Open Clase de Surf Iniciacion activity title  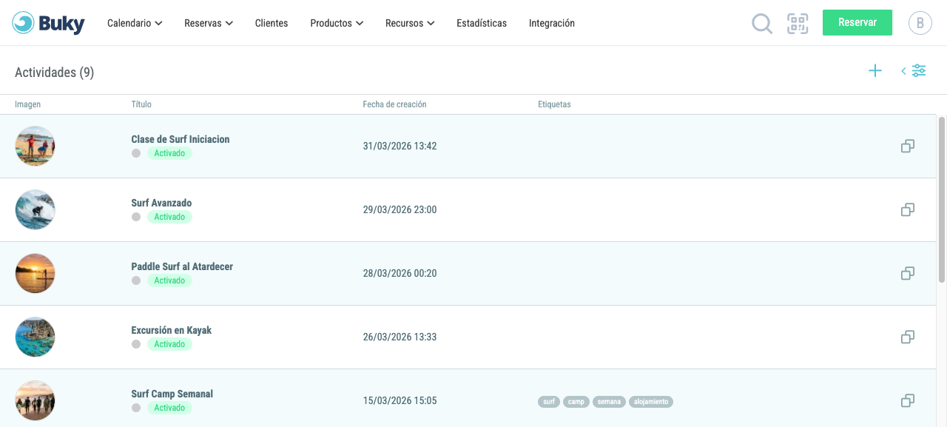[x=181, y=139]
